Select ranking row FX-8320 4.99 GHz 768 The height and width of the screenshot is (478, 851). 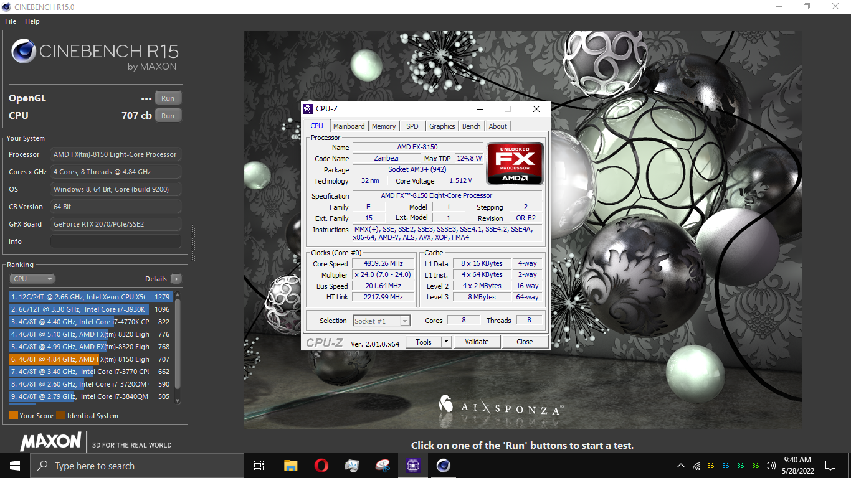tap(90, 347)
